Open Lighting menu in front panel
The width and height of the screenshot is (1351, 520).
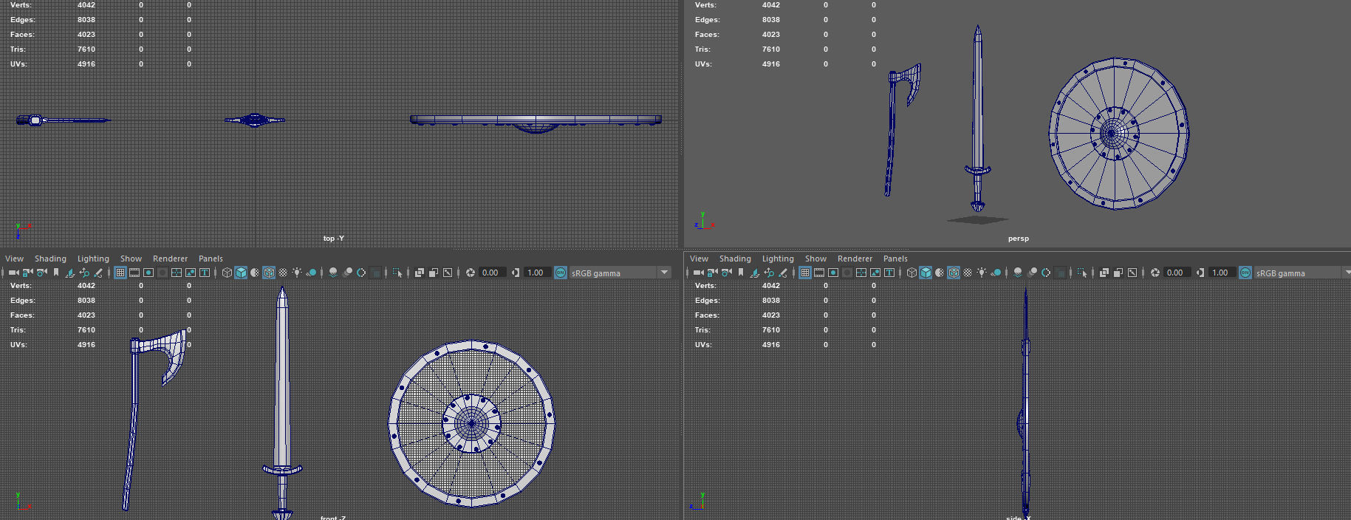(93, 259)
